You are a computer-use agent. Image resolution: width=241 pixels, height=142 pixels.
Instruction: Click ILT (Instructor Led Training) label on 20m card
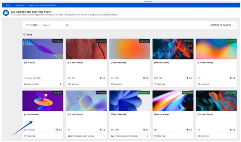125,136
